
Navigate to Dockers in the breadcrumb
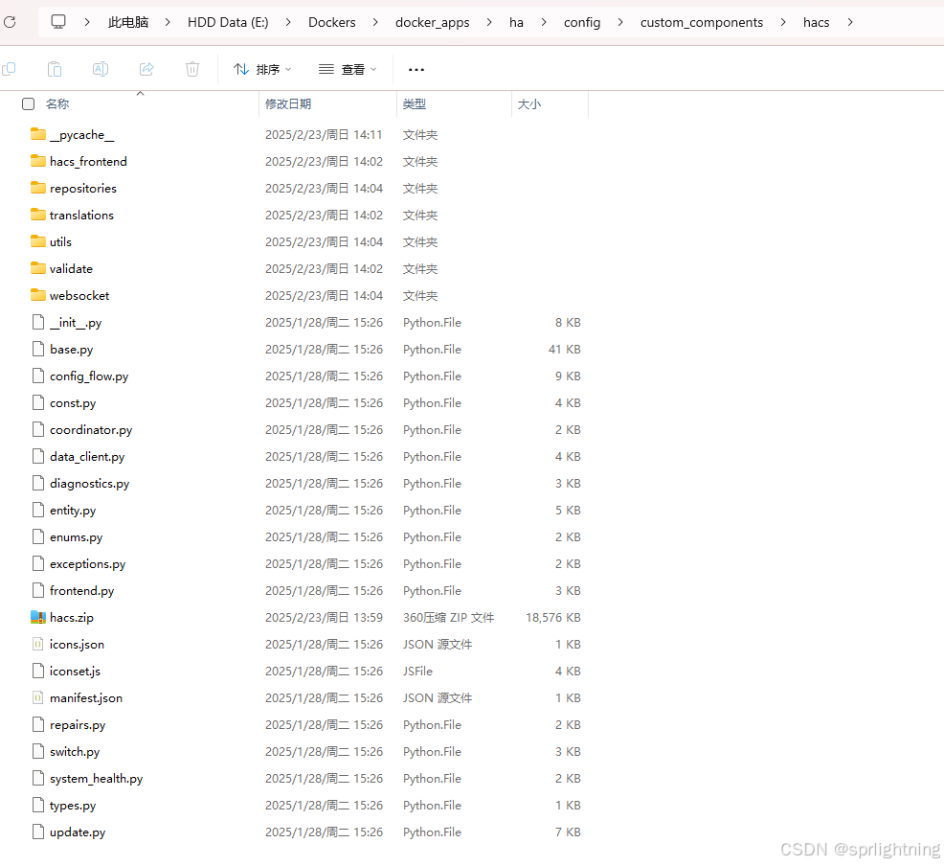tap(331, 22)
